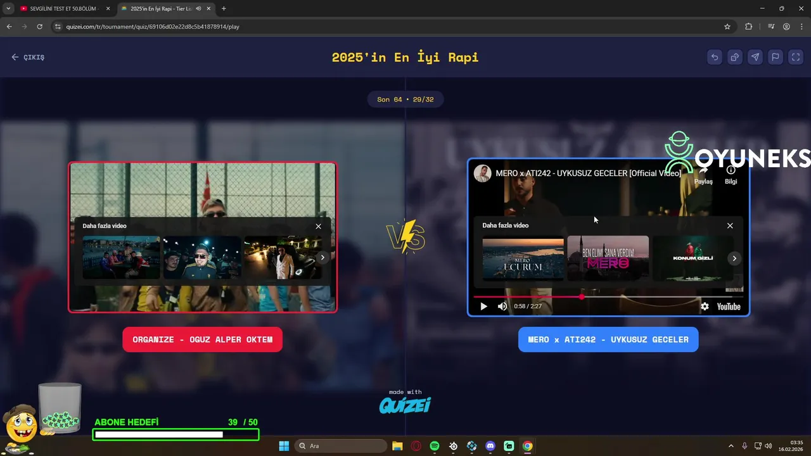This screenshot has width=811, height=456.
Task: Choose MERO x ATI242 - UYKUSUZ GECELER button
Action: [608, 339]
